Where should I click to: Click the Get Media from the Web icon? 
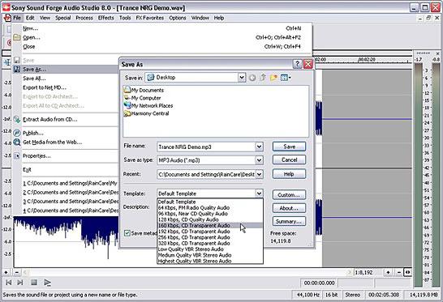click(x=17, y=142)
